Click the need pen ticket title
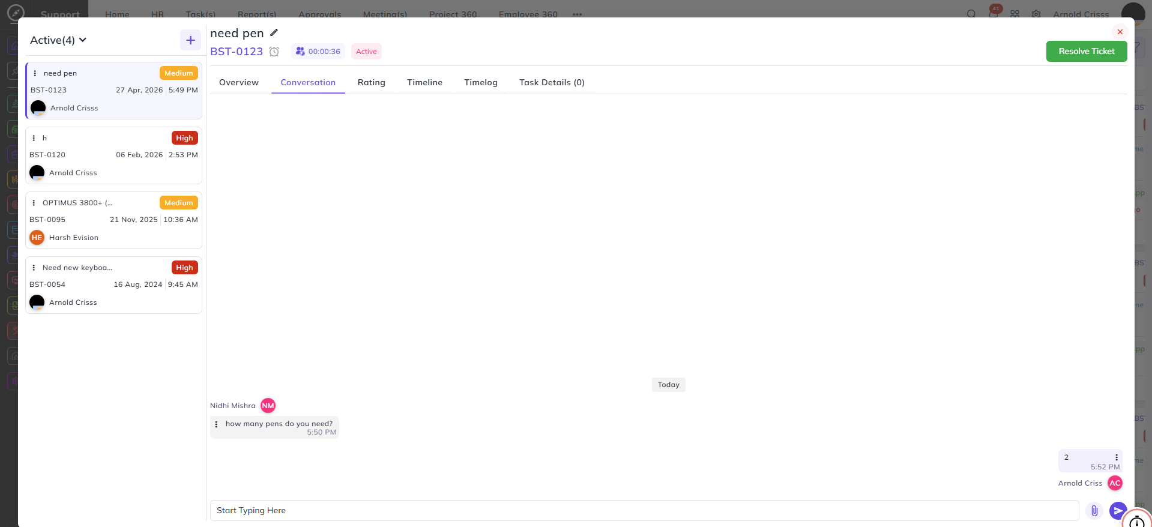Image resolution: width=1152 pixels, height=527 pixels. 237,33
